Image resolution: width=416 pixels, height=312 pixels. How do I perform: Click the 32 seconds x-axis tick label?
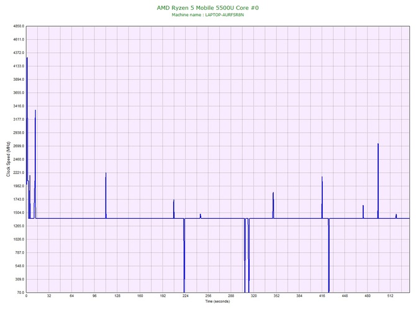point(49,296)
